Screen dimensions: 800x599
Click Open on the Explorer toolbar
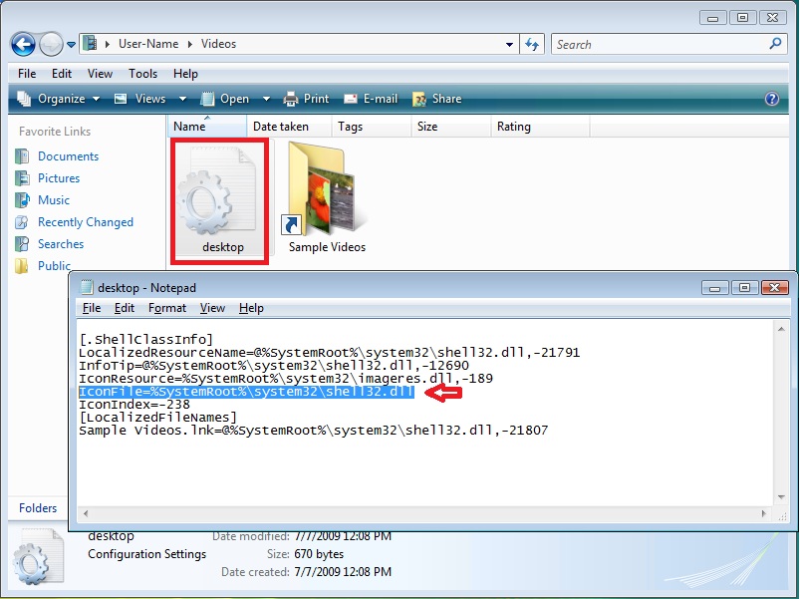tap(225, 99)
